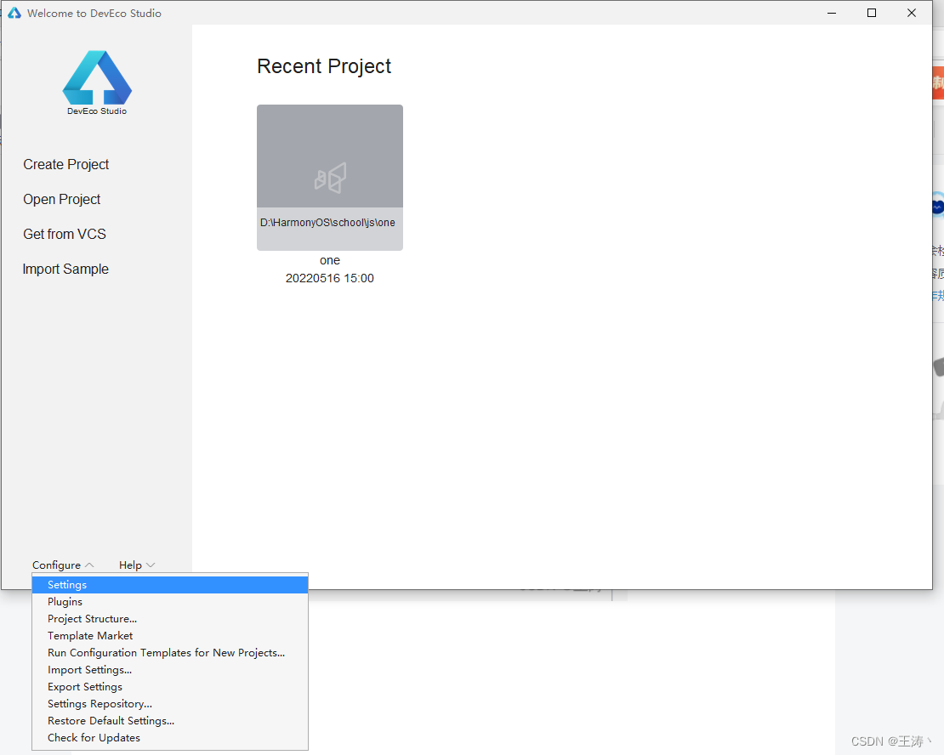
Task: Click the timestamp 20220516 15:00
Action: click(330, 278)
